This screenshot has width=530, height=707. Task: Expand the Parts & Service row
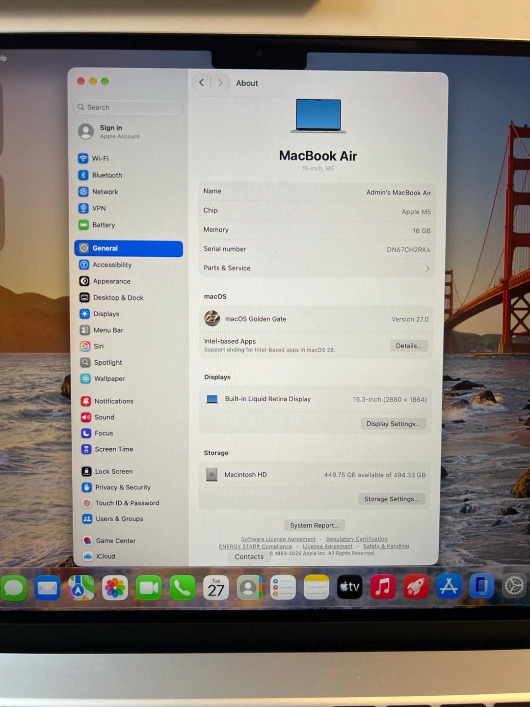tap(317, 268)
